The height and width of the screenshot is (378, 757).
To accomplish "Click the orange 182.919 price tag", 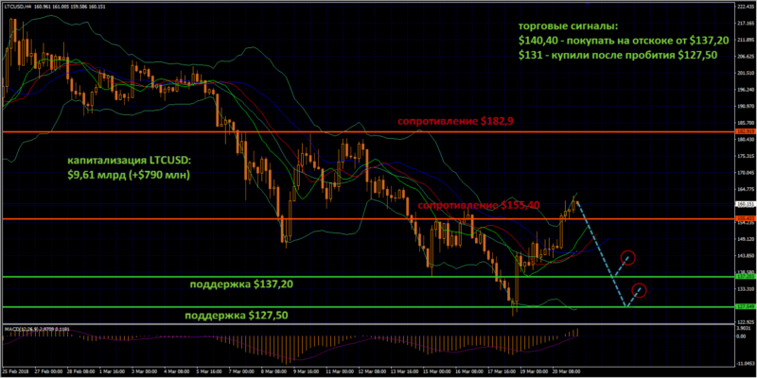I will 744,131.
